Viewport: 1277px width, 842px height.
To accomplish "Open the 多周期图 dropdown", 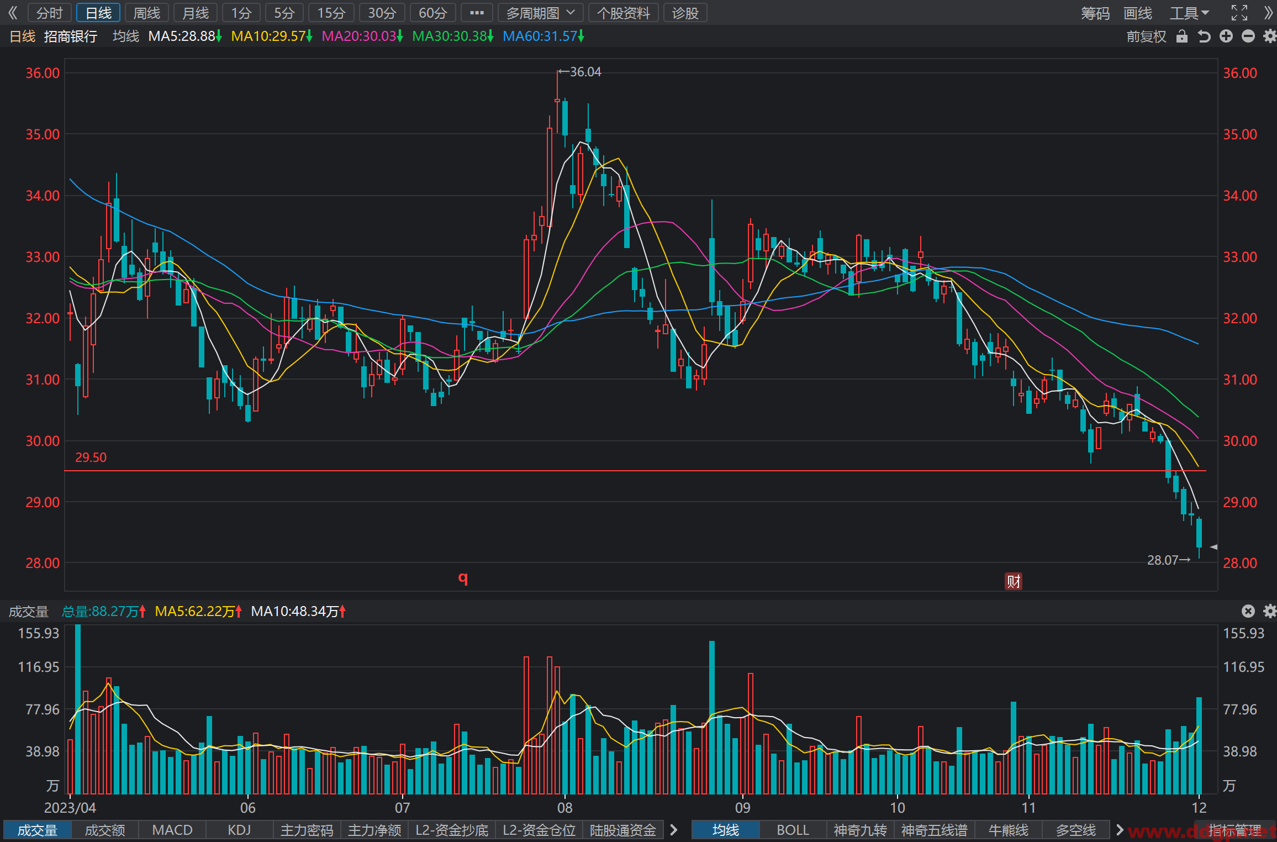I will pos(540,13).
